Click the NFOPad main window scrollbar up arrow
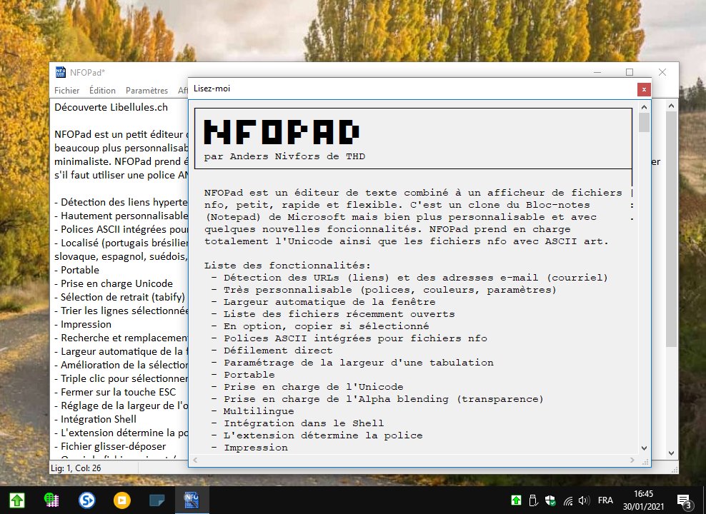Screen dimensions: 706x514 671,106
